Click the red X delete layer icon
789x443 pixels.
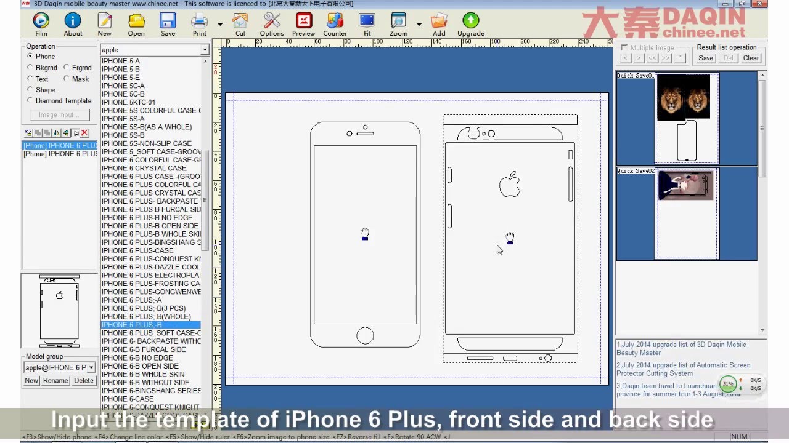click(84, 133)
